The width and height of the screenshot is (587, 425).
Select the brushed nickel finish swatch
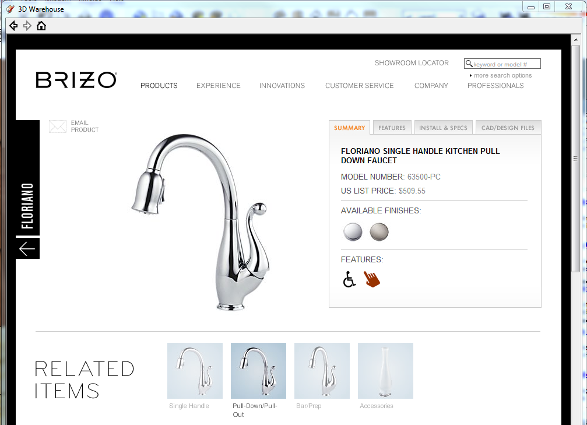379,232
